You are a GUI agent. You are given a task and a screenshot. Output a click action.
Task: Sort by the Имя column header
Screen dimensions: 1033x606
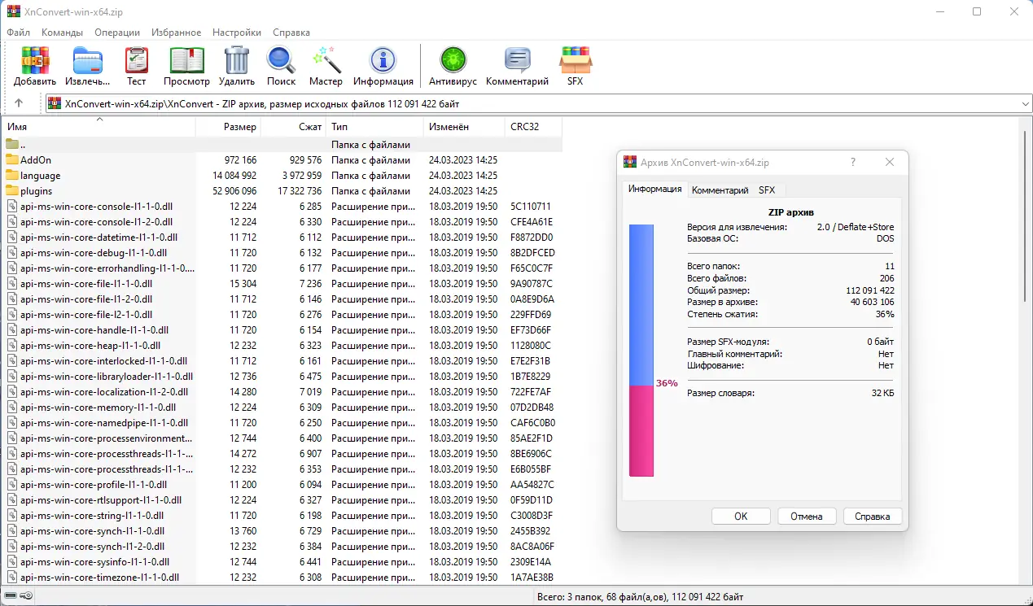pyautogui.click(x=98, y=127)
